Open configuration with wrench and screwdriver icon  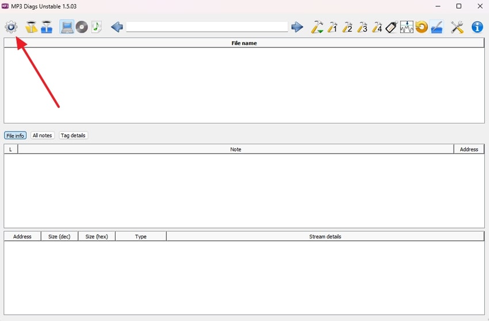click(457, 27)
